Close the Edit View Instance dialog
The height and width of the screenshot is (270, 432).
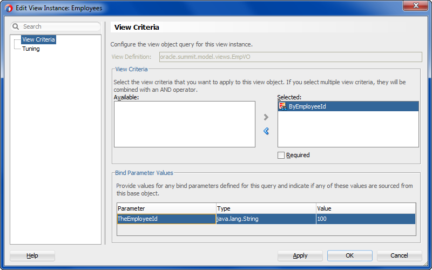point(415,5)
